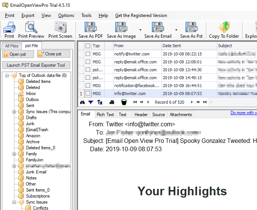Toggle the header select-all checkbox

pos(88,46)
